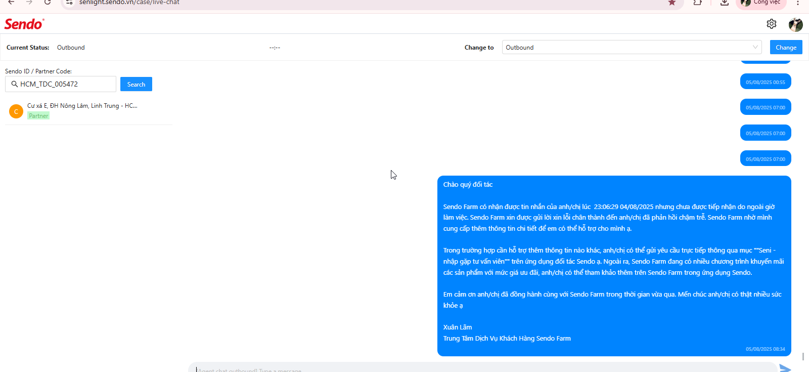
Task: Click the bookmark star in the address bar
Action: pyautogui.click(x=672, y=3)
